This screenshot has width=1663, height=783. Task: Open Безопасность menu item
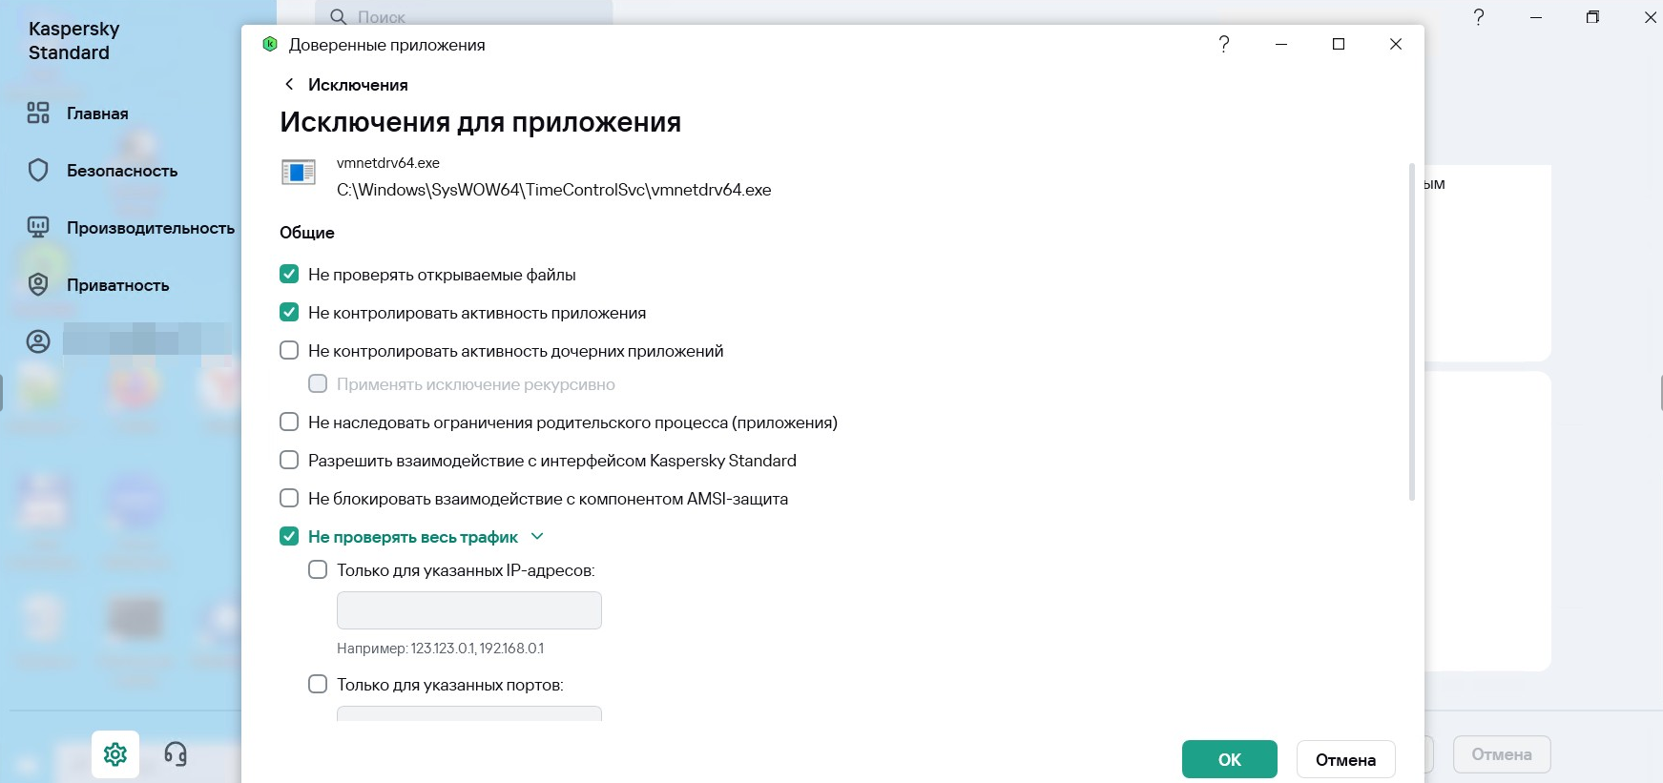pyautogui.click(x=122, y=171)
